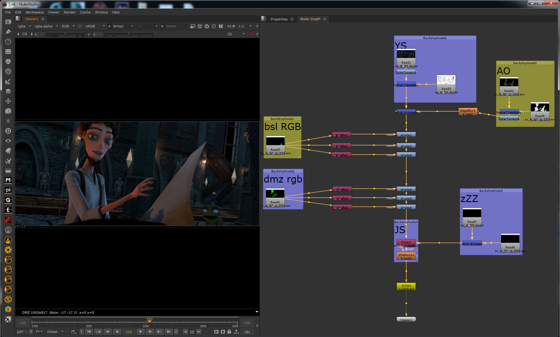Screen dimensions: 560x337
Task: Open the Filter nodes circle icon
Action: (x=8, y=71)
